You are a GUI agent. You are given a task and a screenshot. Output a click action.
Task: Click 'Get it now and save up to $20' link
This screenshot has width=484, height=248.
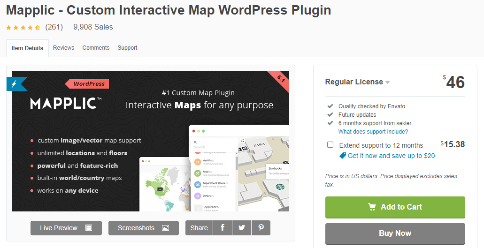pos(391,156)
